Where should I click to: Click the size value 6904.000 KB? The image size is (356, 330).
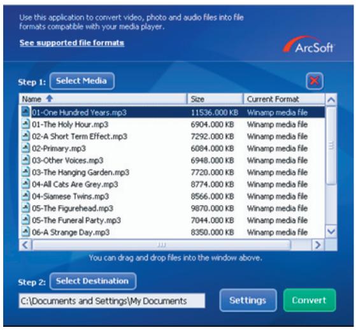tap(212, 124)
